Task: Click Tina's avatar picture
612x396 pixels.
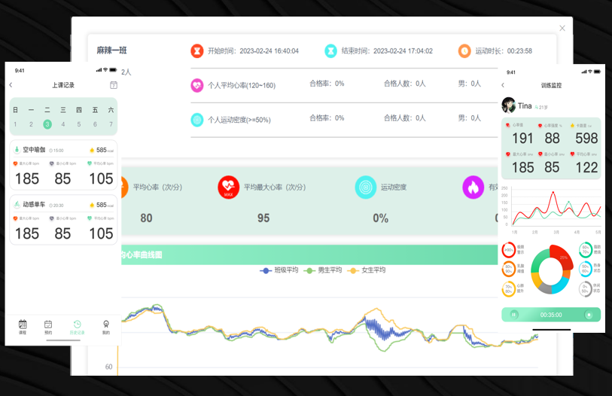Action: 509,105
